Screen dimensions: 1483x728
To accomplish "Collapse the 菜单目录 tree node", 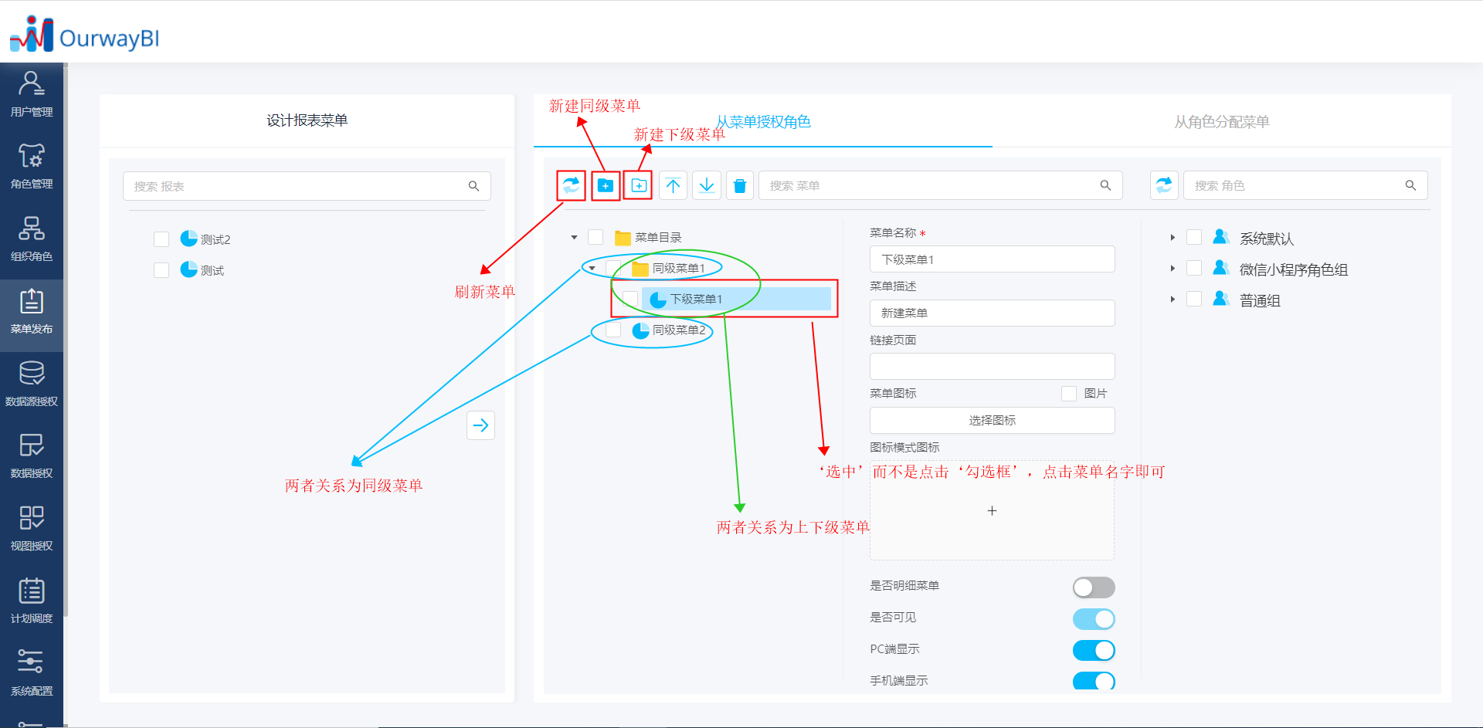I will [x=573, y=238].
